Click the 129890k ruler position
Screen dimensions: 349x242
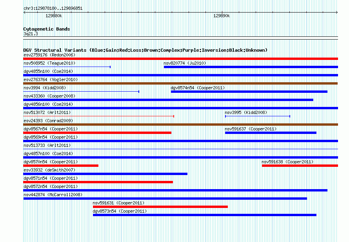(222, 16)
